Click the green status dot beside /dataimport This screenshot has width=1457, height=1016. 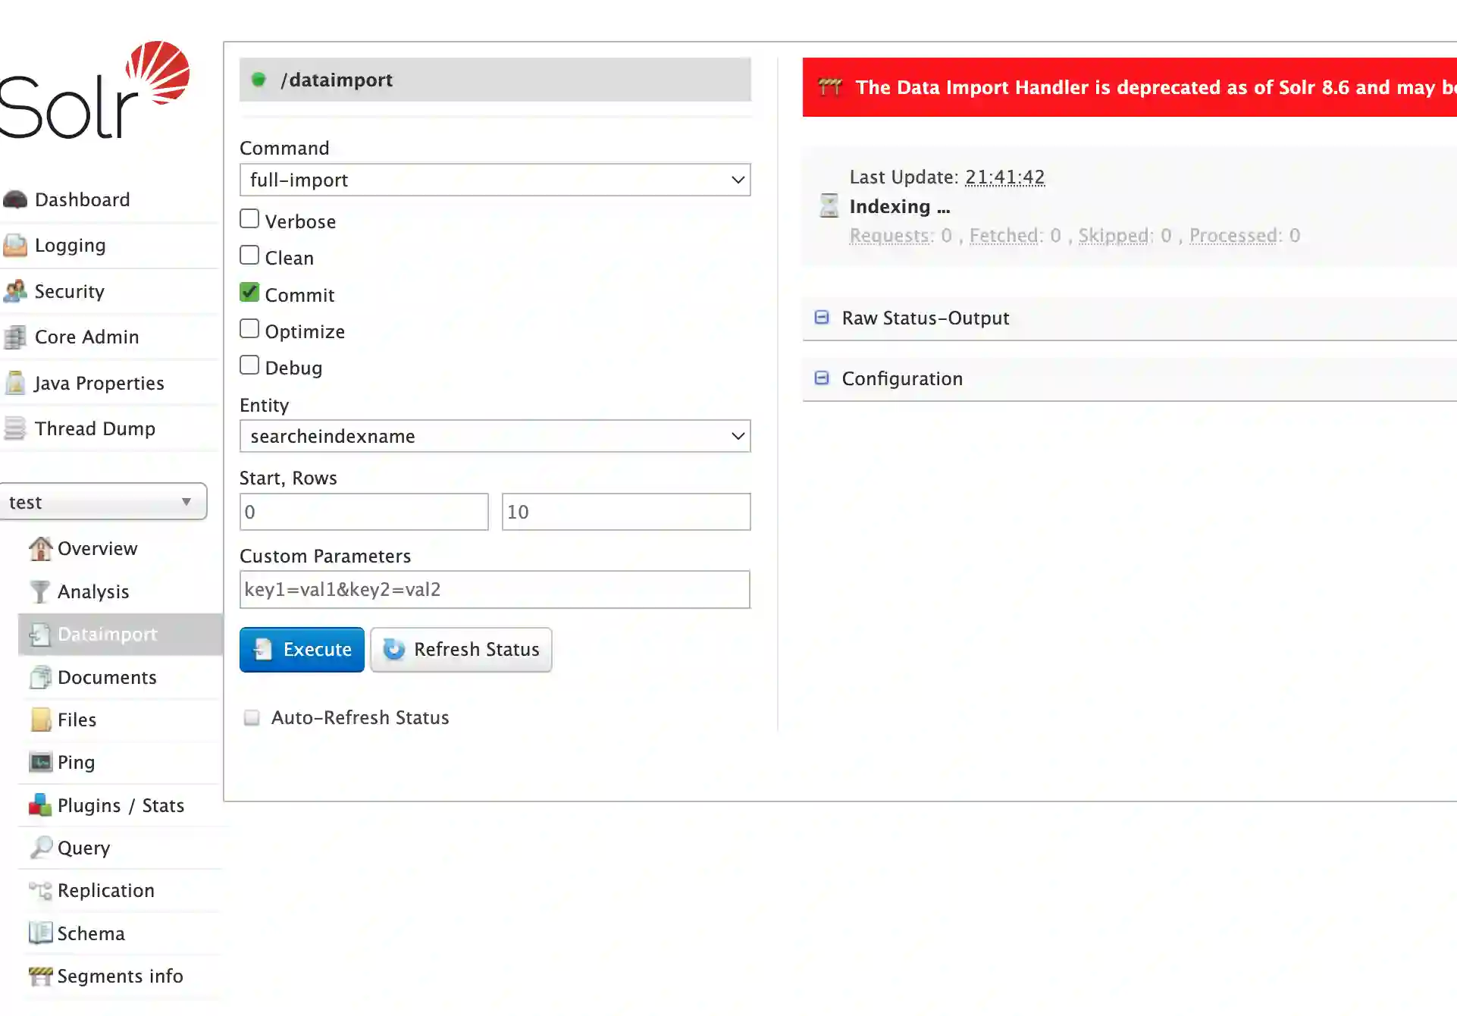tap(258, 80)
